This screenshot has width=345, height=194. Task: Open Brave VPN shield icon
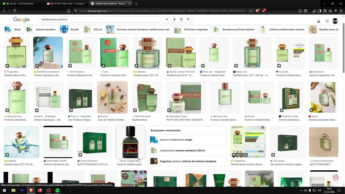point(336,11)
